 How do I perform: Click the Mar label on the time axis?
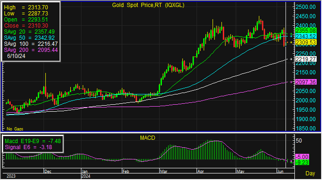pos(163,172)
